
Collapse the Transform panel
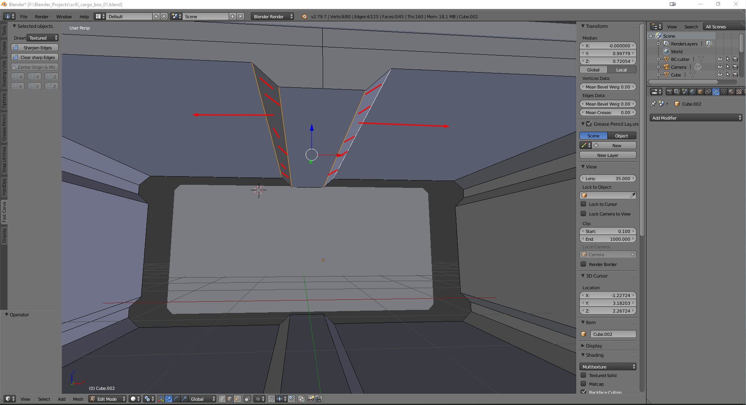tap(583, 26)
